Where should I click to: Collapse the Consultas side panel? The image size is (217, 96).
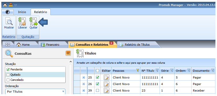(68, 53)
